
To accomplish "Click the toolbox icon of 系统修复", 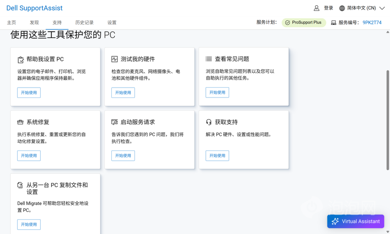I will [x=20, y=122].
